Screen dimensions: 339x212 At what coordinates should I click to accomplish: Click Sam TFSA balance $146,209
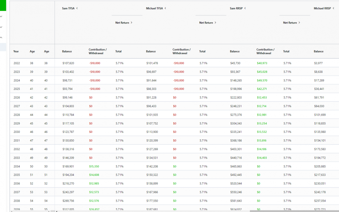click(x=68, y=158)
